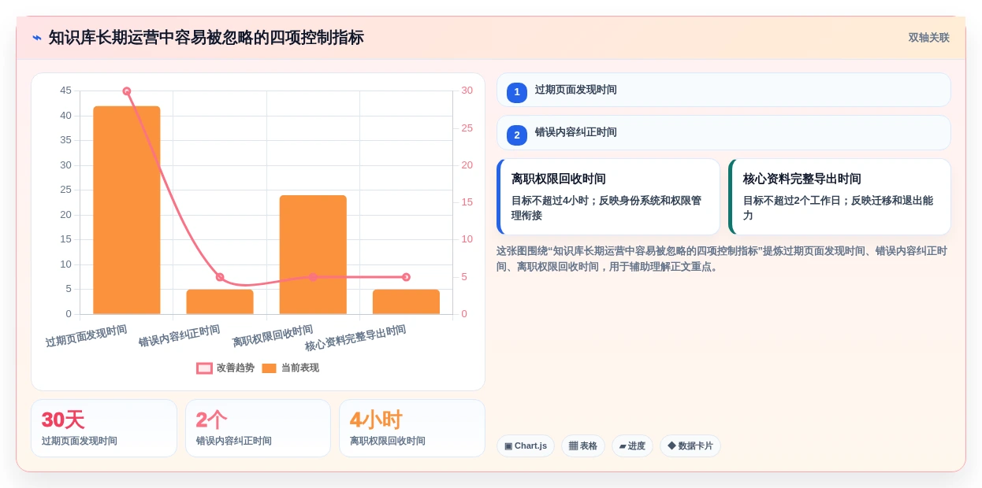
Task: Click the pink right axis value 30
Action: 467,91
